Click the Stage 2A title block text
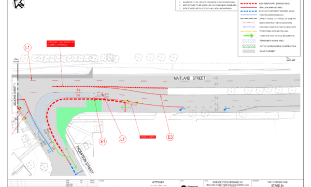 [x=277, y=185]
